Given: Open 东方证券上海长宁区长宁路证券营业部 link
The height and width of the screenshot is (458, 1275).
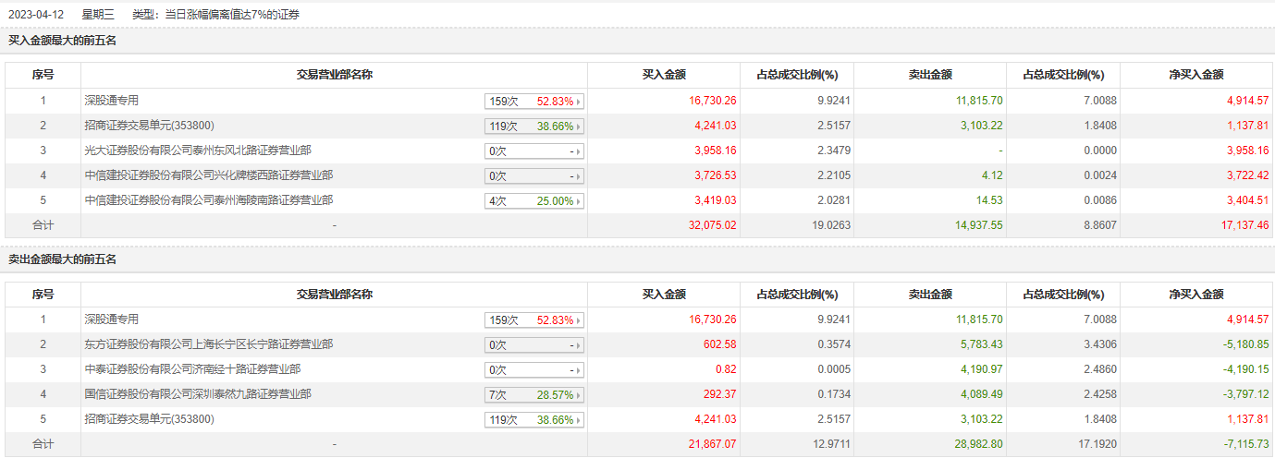Looking at the screenshot, I should tap(209, 344).
